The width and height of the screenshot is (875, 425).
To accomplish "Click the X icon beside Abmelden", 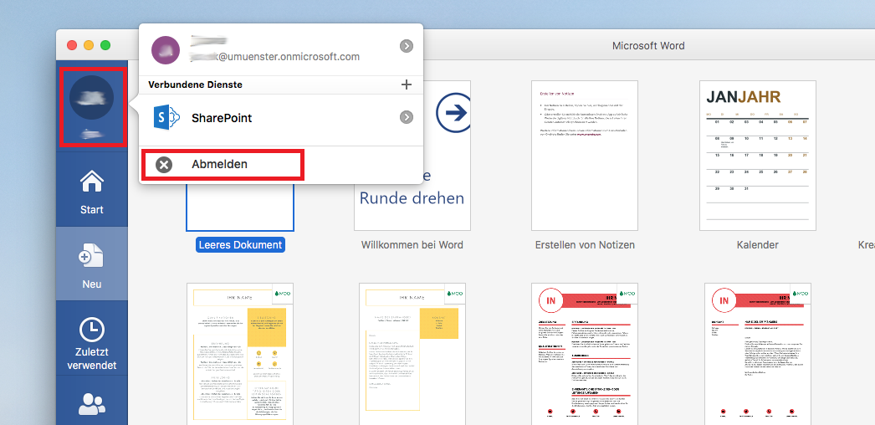I will tap(164, 165).
